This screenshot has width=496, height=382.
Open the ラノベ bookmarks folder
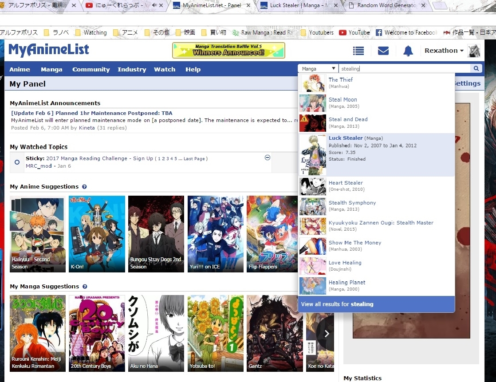click(56, 32)
